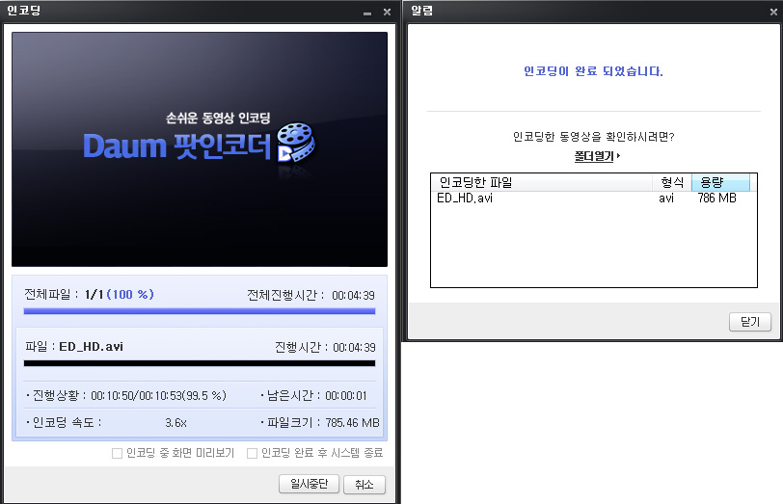Click the black file progress bar
Screen dimensions: 783x504
point(200,363)
